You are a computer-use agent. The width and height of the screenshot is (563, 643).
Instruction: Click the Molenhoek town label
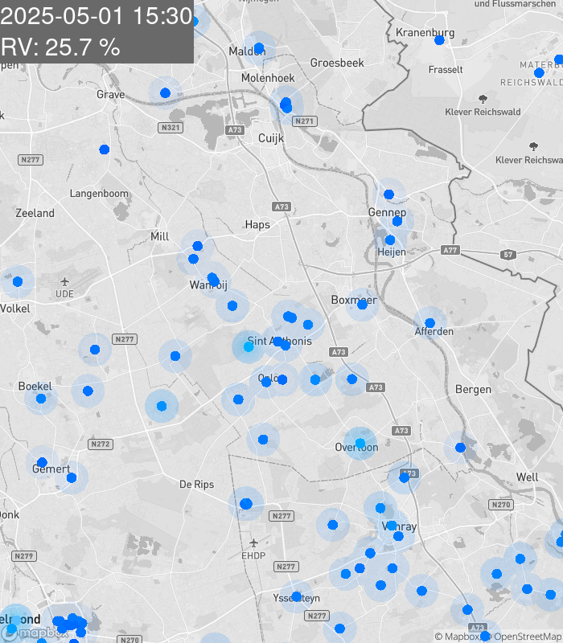click(x=268, y=78)
